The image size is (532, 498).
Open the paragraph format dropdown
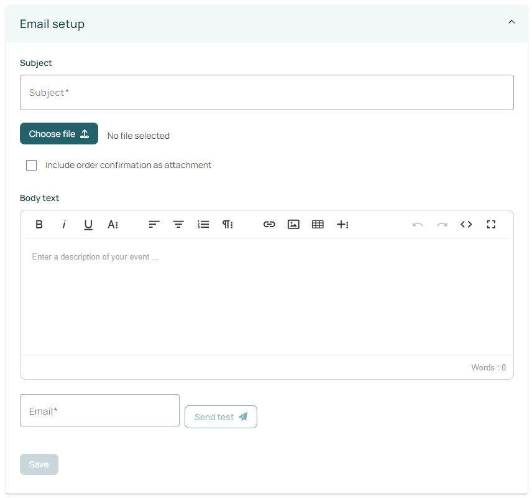[227, 225]
